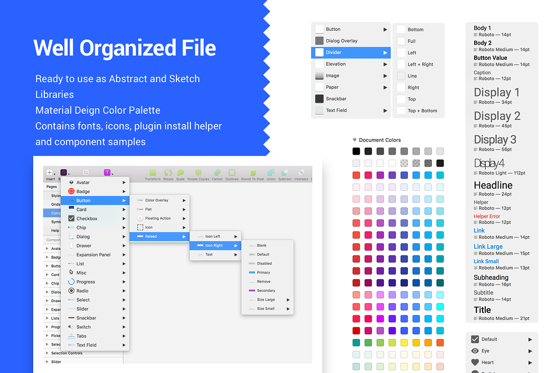Expand the Card group in sidebar
The width and height of the screenshot is (560, 373).
47,275
